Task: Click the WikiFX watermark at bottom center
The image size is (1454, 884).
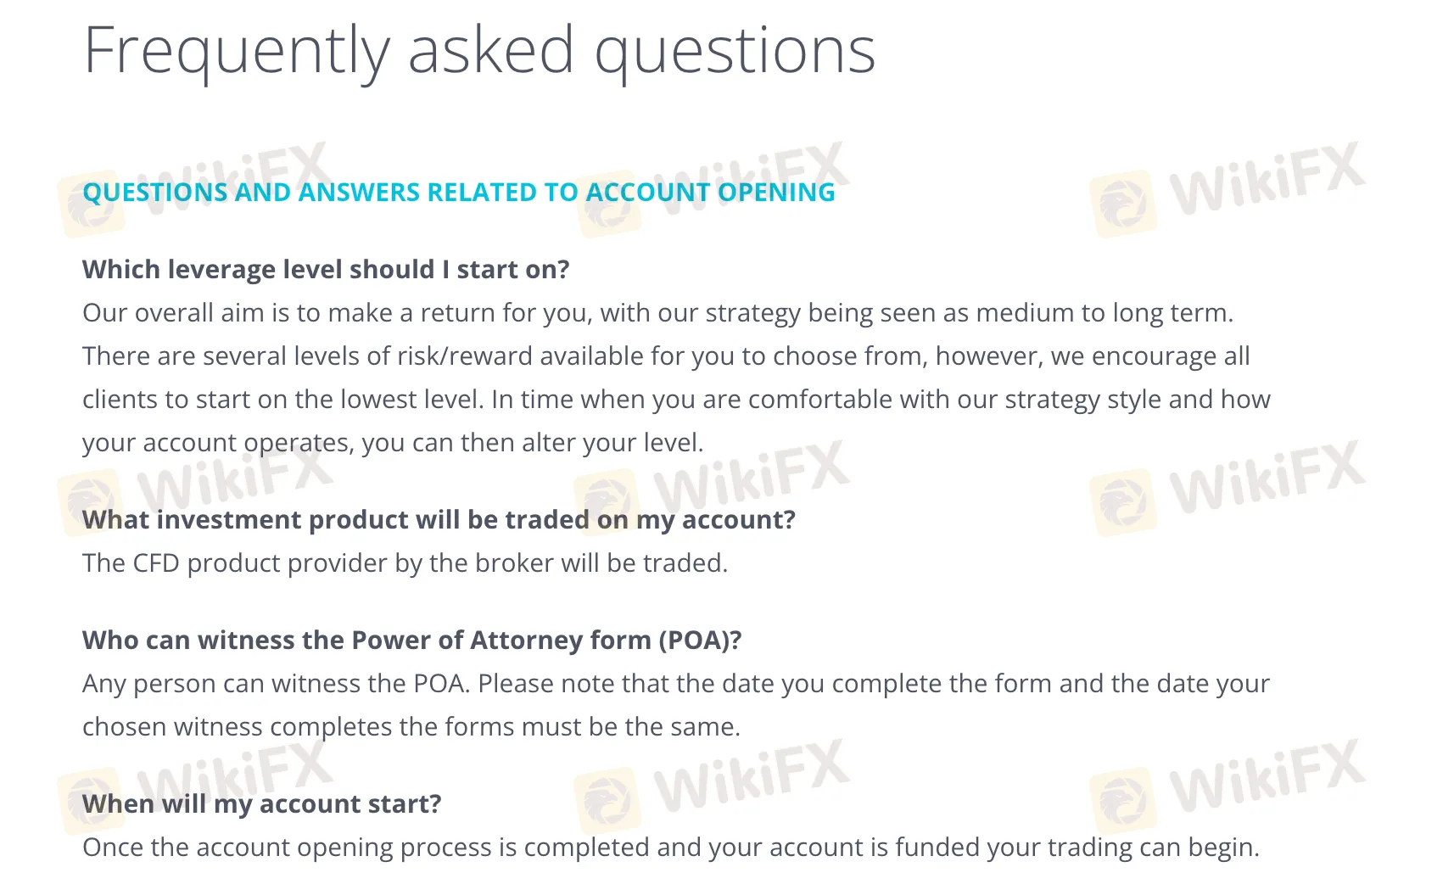Action: pos(711,786)
